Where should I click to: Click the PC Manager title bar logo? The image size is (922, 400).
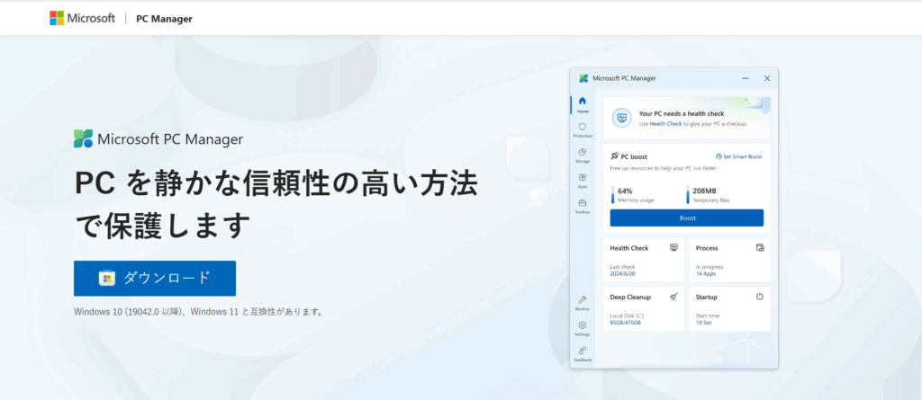coord(583,78)
